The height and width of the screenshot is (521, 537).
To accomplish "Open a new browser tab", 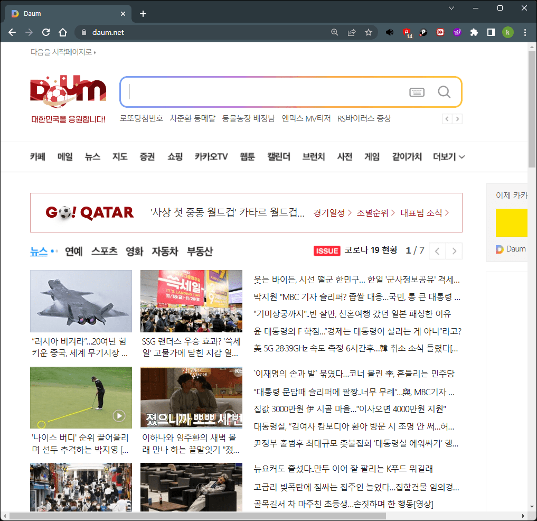I will coord(143,14).
